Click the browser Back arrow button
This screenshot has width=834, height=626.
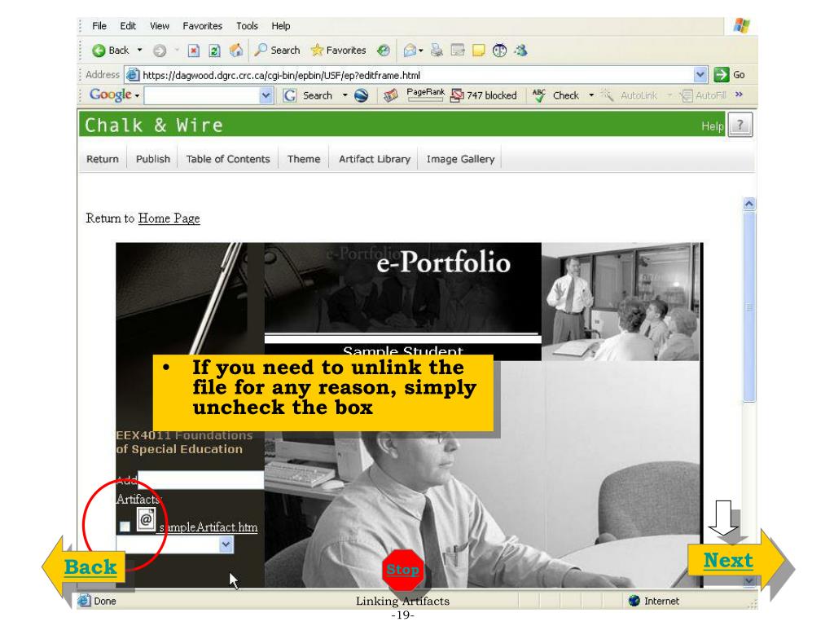pos(111,51)
